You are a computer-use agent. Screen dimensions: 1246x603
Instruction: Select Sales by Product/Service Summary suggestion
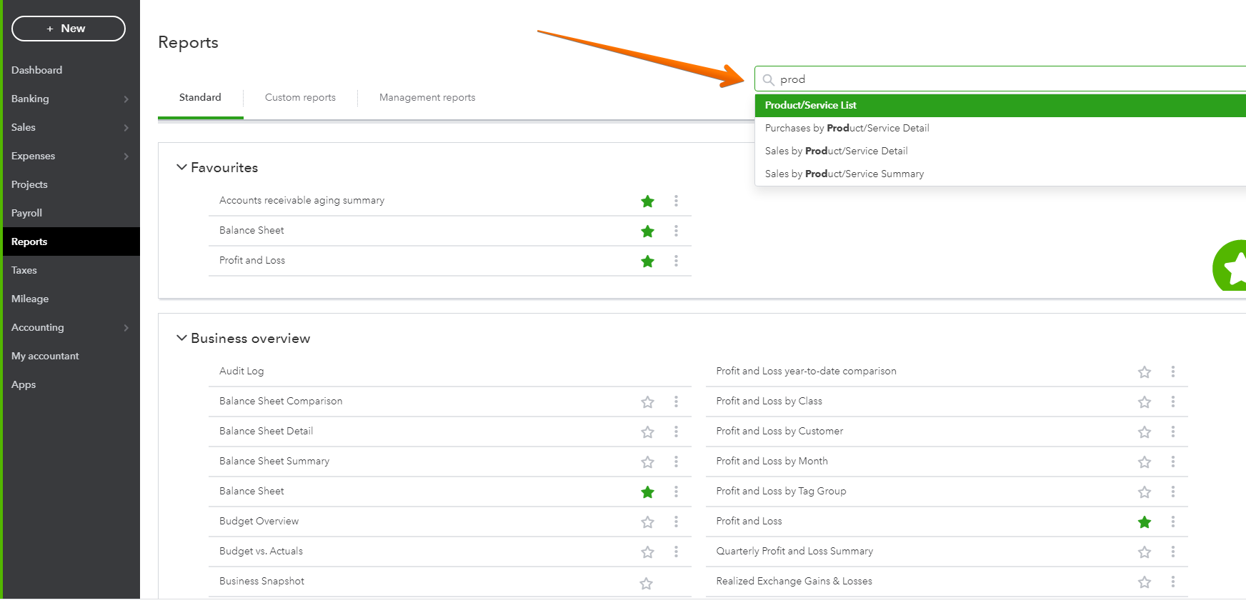pyautogui.click(x=844, y=174)
